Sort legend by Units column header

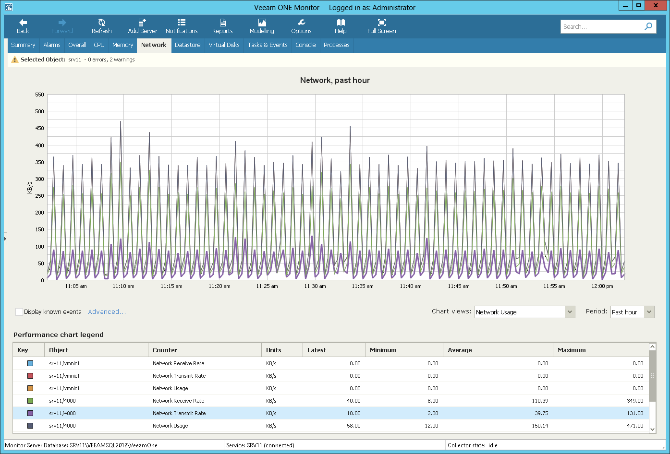(282, 350)
